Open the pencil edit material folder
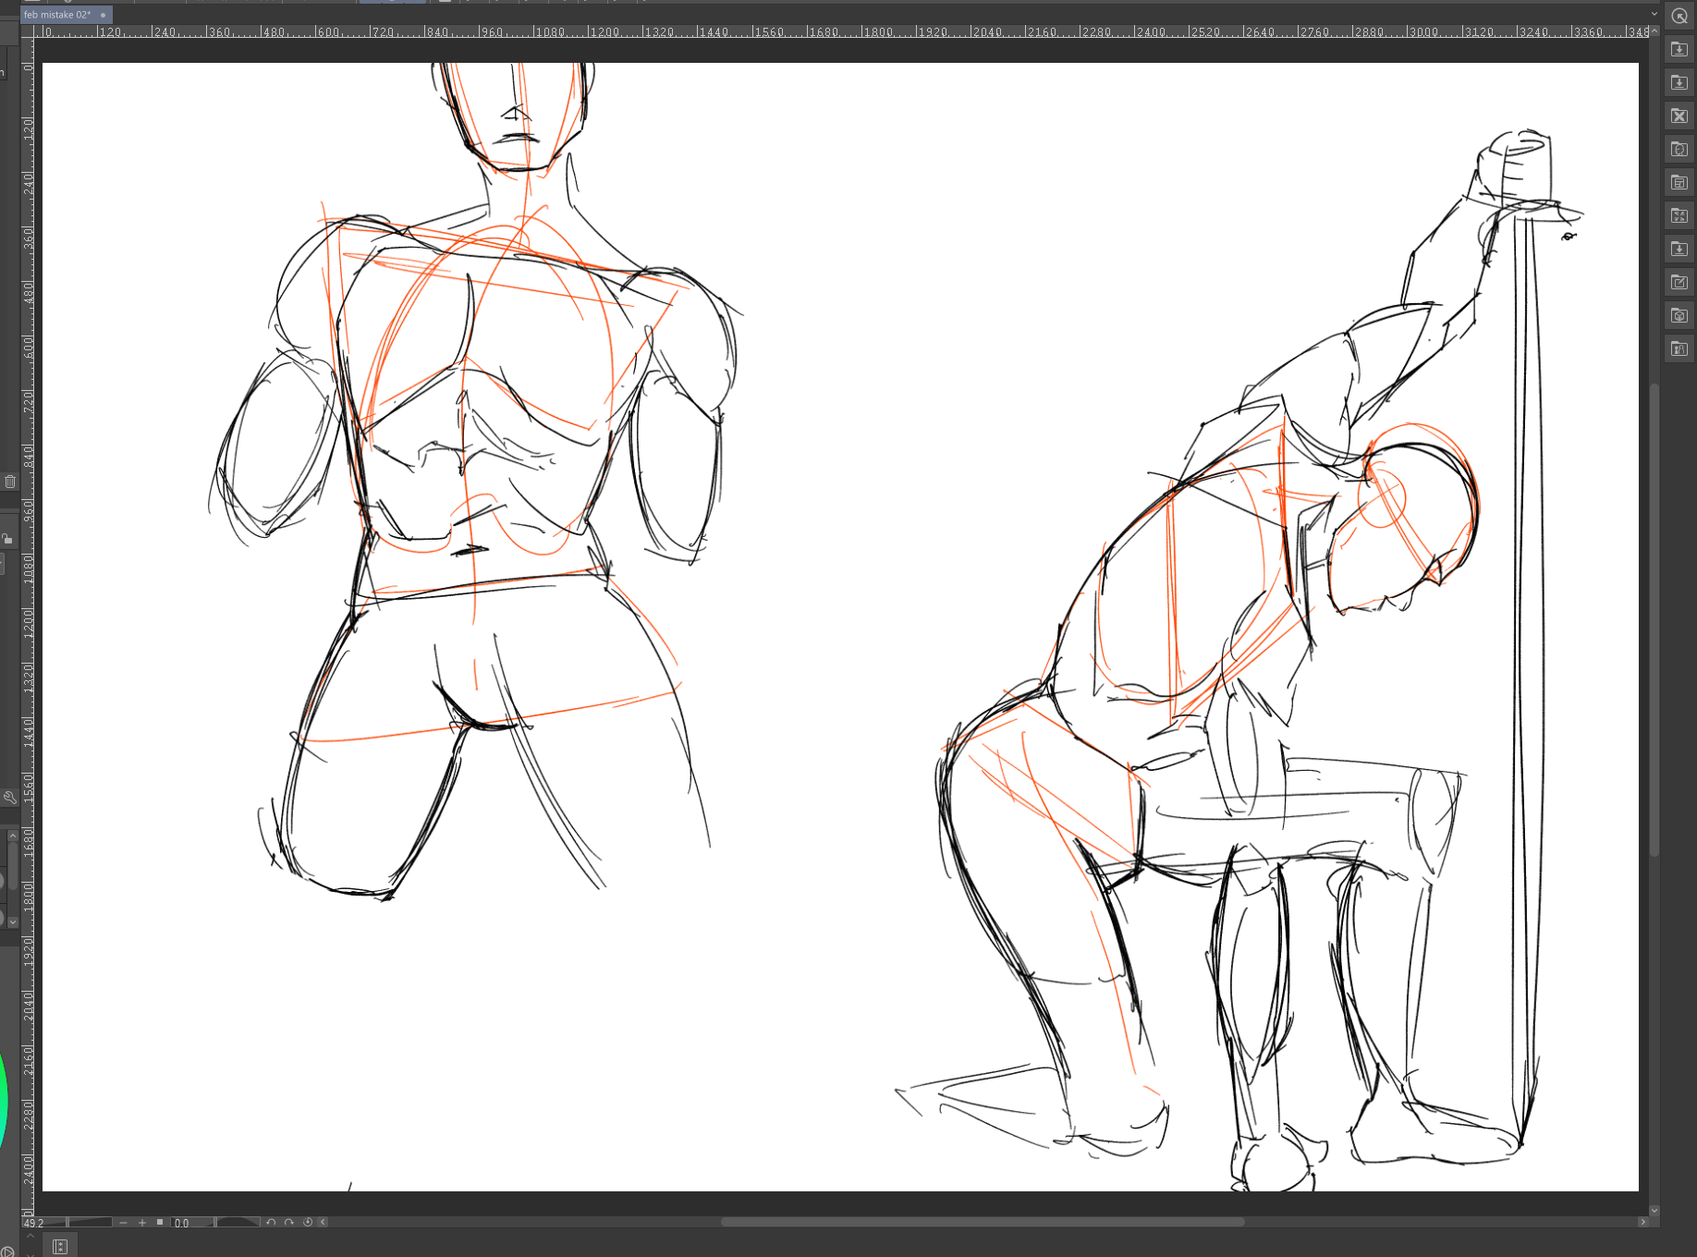Viewport: 1697px width, 1257px height. click(x=1679, y=282)
